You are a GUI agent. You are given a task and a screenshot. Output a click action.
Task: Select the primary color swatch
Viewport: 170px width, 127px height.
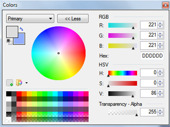coord(11,32)
